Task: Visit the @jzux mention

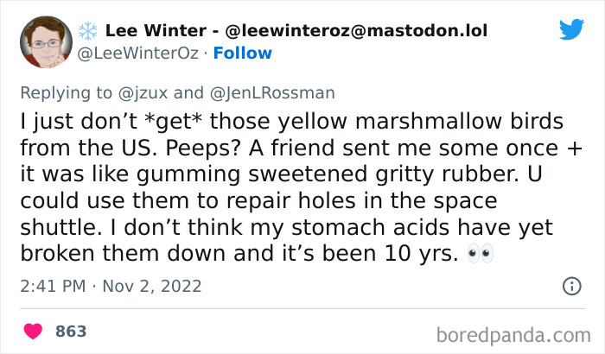Action: (x=143, y=93)
